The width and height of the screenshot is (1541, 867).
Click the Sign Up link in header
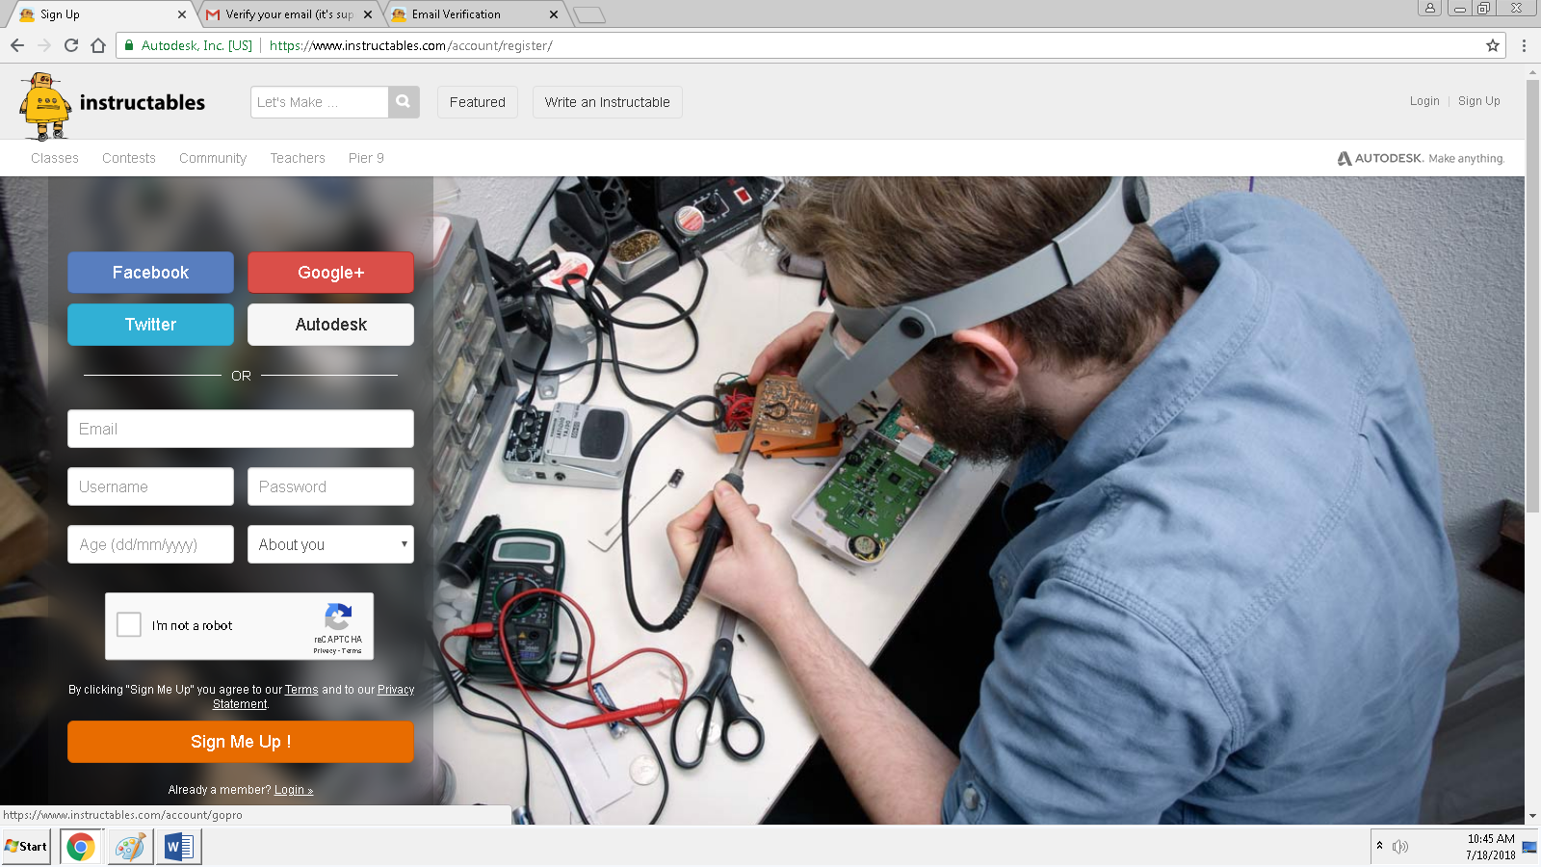click(x=1479, y=101)
